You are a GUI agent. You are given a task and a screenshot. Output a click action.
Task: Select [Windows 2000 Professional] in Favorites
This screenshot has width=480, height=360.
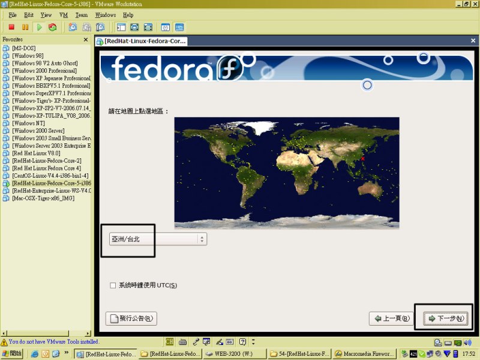[x=44, y=71]
